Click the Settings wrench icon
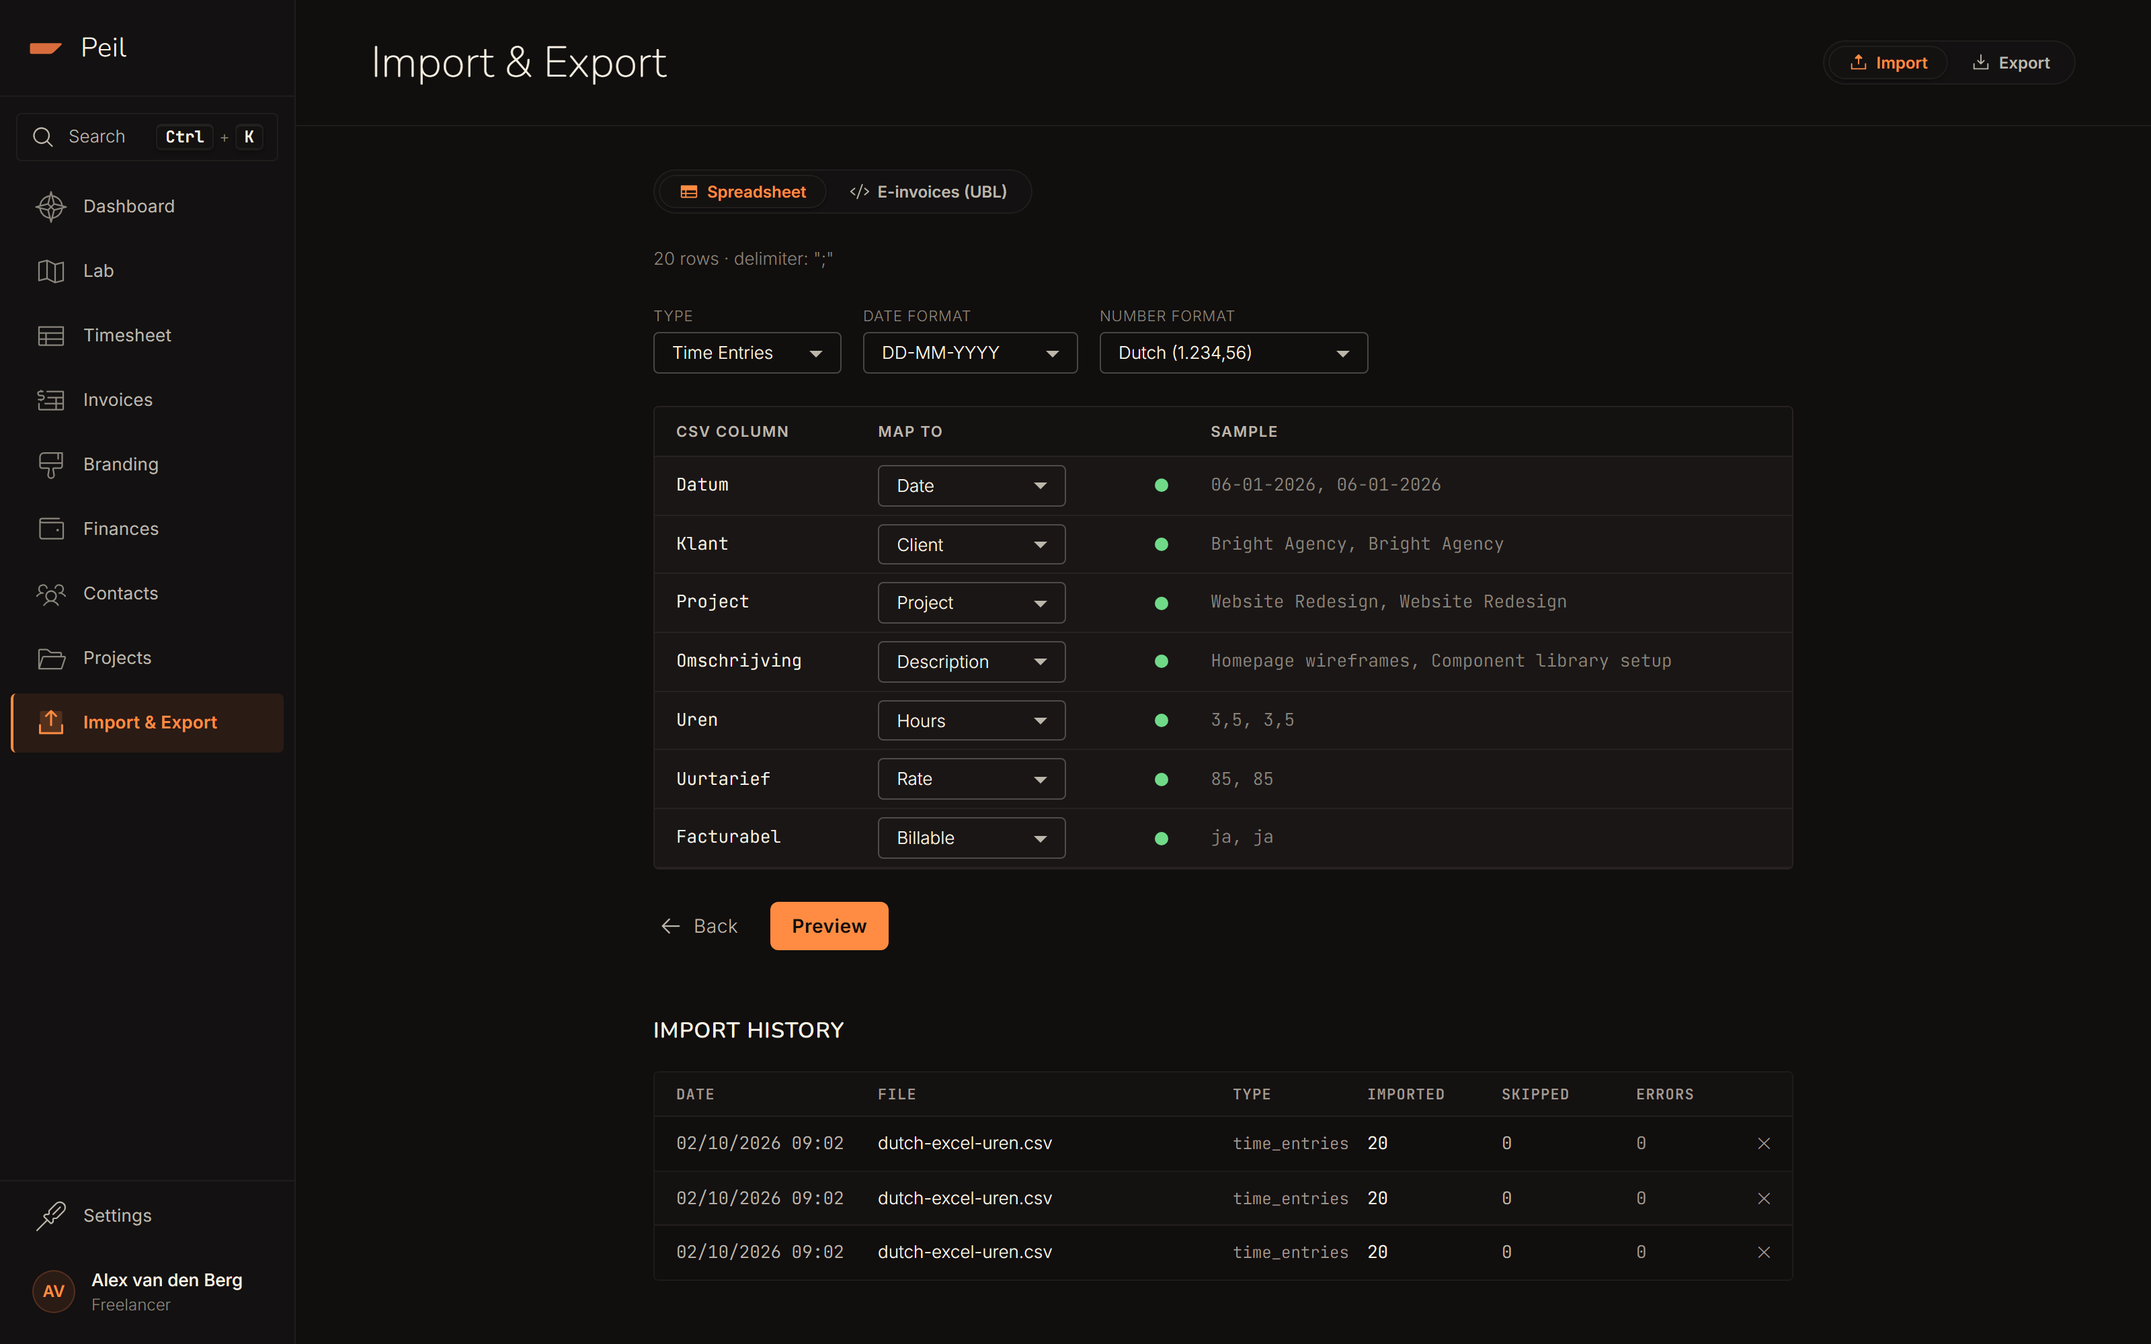The height and width of the screenshot is (1344, 2151). click(x=50, y=1215)
